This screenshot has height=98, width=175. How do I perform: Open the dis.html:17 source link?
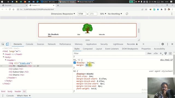click(167, 60)
